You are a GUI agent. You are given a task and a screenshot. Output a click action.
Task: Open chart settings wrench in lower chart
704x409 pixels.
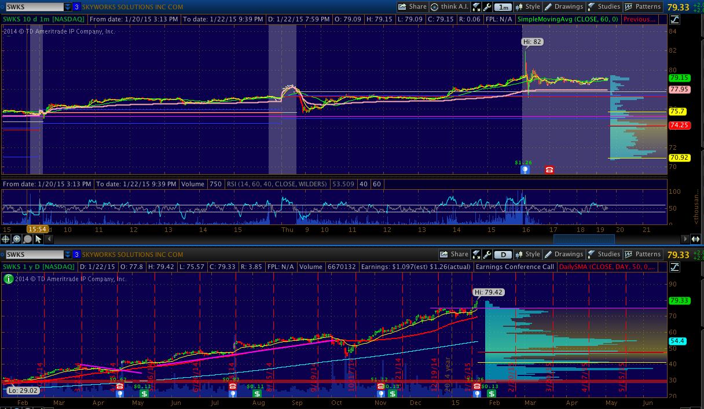point(487,254)
